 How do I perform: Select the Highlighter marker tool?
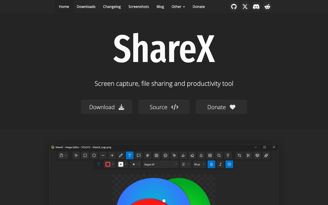click(183, 155)
